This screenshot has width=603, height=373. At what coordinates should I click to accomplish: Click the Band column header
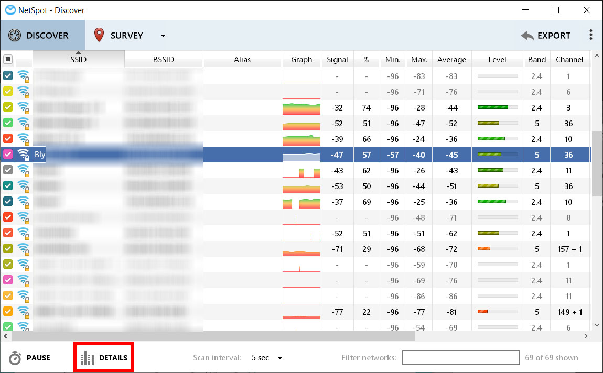point(536,60)
